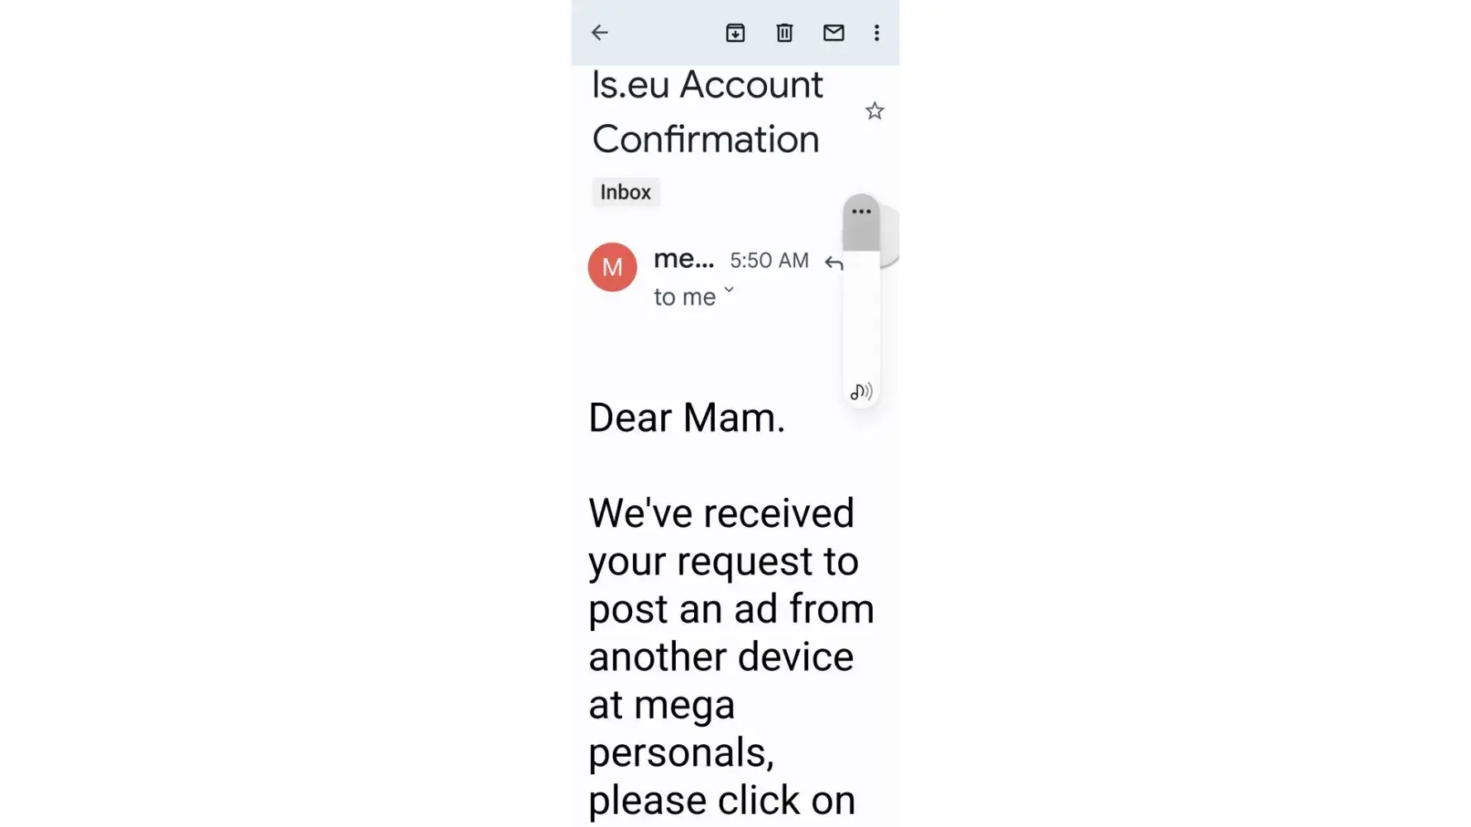The image size is (1471, 827).
Task: Open the vertical three-dot overflow menu
Action: (x=877, y=33)
